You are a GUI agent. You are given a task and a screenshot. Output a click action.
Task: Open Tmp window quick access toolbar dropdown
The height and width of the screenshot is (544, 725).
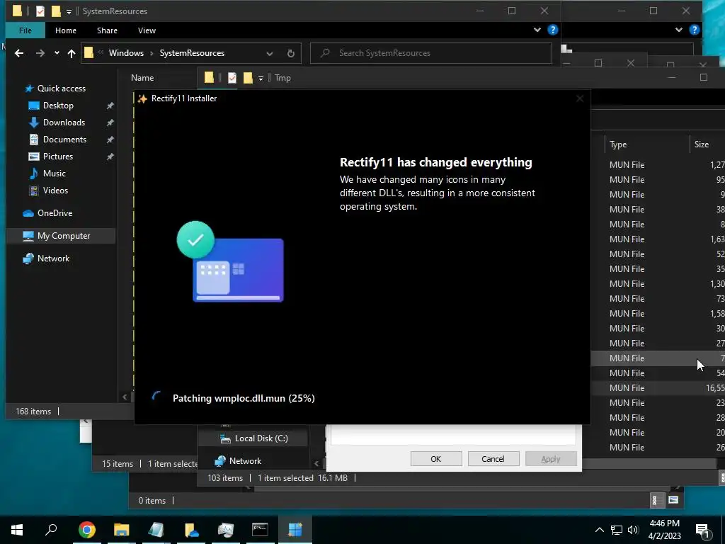pos(261,78)
